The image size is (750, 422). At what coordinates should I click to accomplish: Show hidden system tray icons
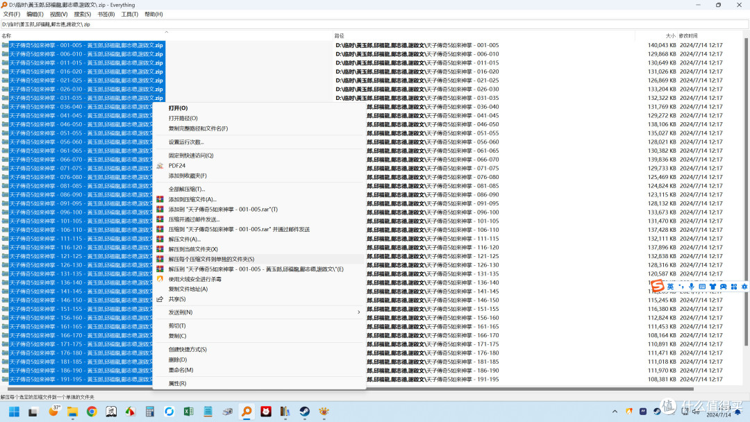[615, 412]
